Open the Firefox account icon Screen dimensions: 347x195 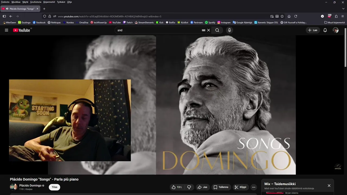click(322, 16)
